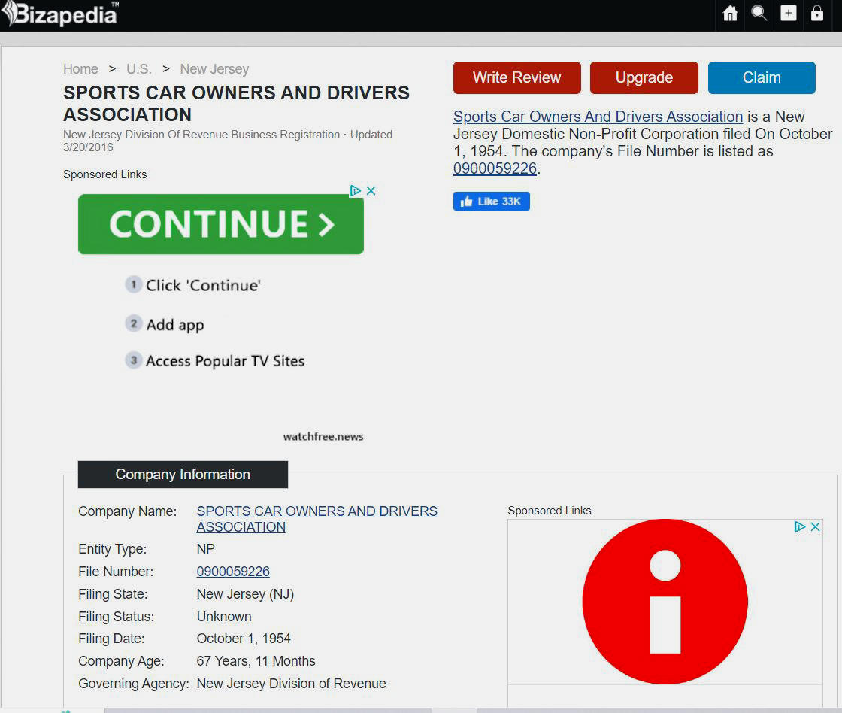Open Sports Car Owners And Drivers Association summary link
Screen dimensions: 842x713
(x=598, y=117)
